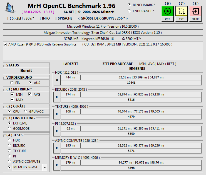This screenshot has height=175, width=206.
Task: Open the SPRACHE language menu
Action: click(64, 18)
